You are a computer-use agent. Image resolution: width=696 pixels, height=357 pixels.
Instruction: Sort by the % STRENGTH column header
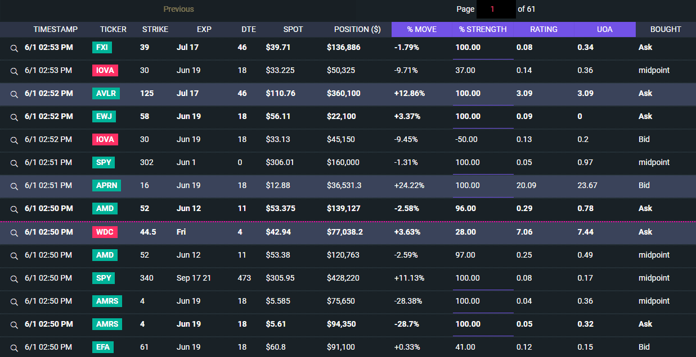pos(483,29)
